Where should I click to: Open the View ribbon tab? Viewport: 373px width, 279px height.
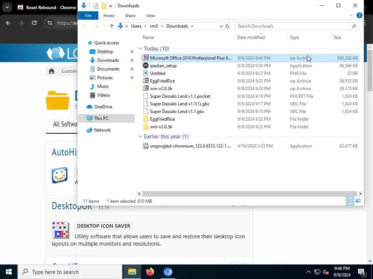pos(150,15)
